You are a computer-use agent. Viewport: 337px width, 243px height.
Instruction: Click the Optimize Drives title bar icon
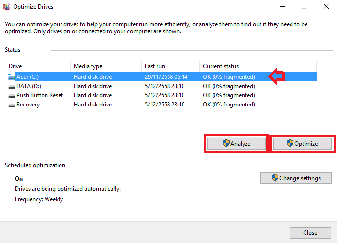[6, 7]
